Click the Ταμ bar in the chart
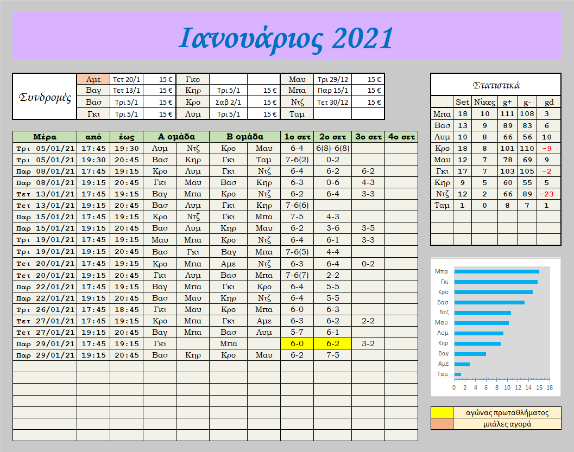Viewport: 574px width, 452px height. [x=457, y=374]
